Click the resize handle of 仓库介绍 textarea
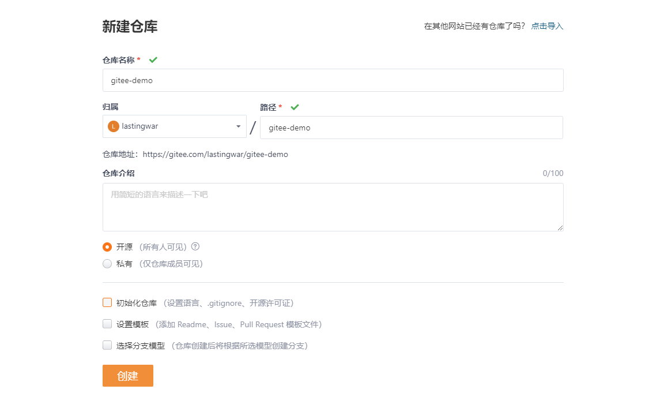This screenshot has width=645, height=408. pos(560,227)
